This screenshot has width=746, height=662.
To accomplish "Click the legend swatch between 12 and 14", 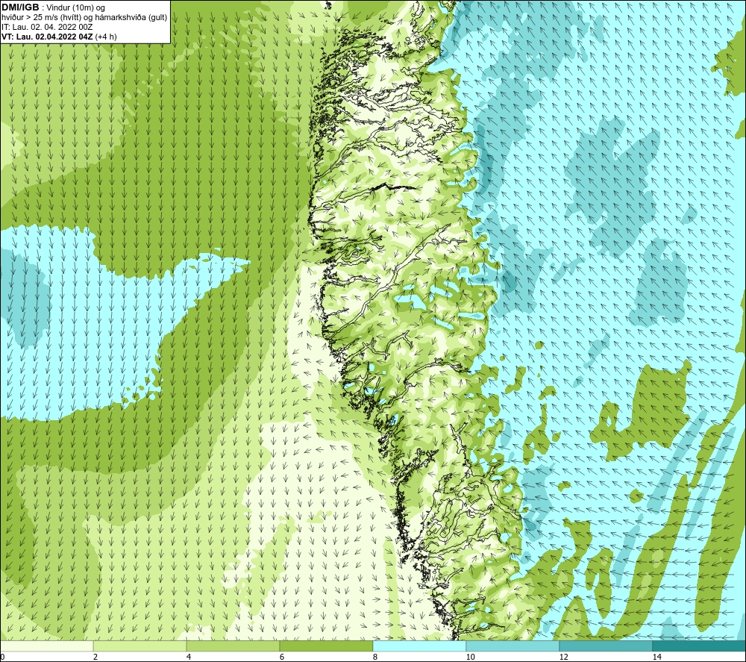I will pyautogui.click(x=606, y=646).
